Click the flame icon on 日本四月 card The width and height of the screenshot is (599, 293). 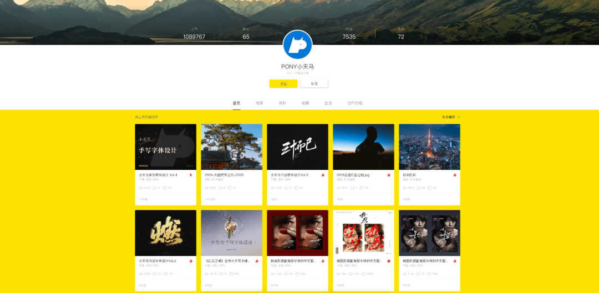coord(455,175)
